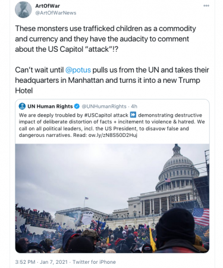This screenshot has height=268, width=223.
Task: Open the quoted tweet's 4h timestamp
Action: tap(134, 107)
